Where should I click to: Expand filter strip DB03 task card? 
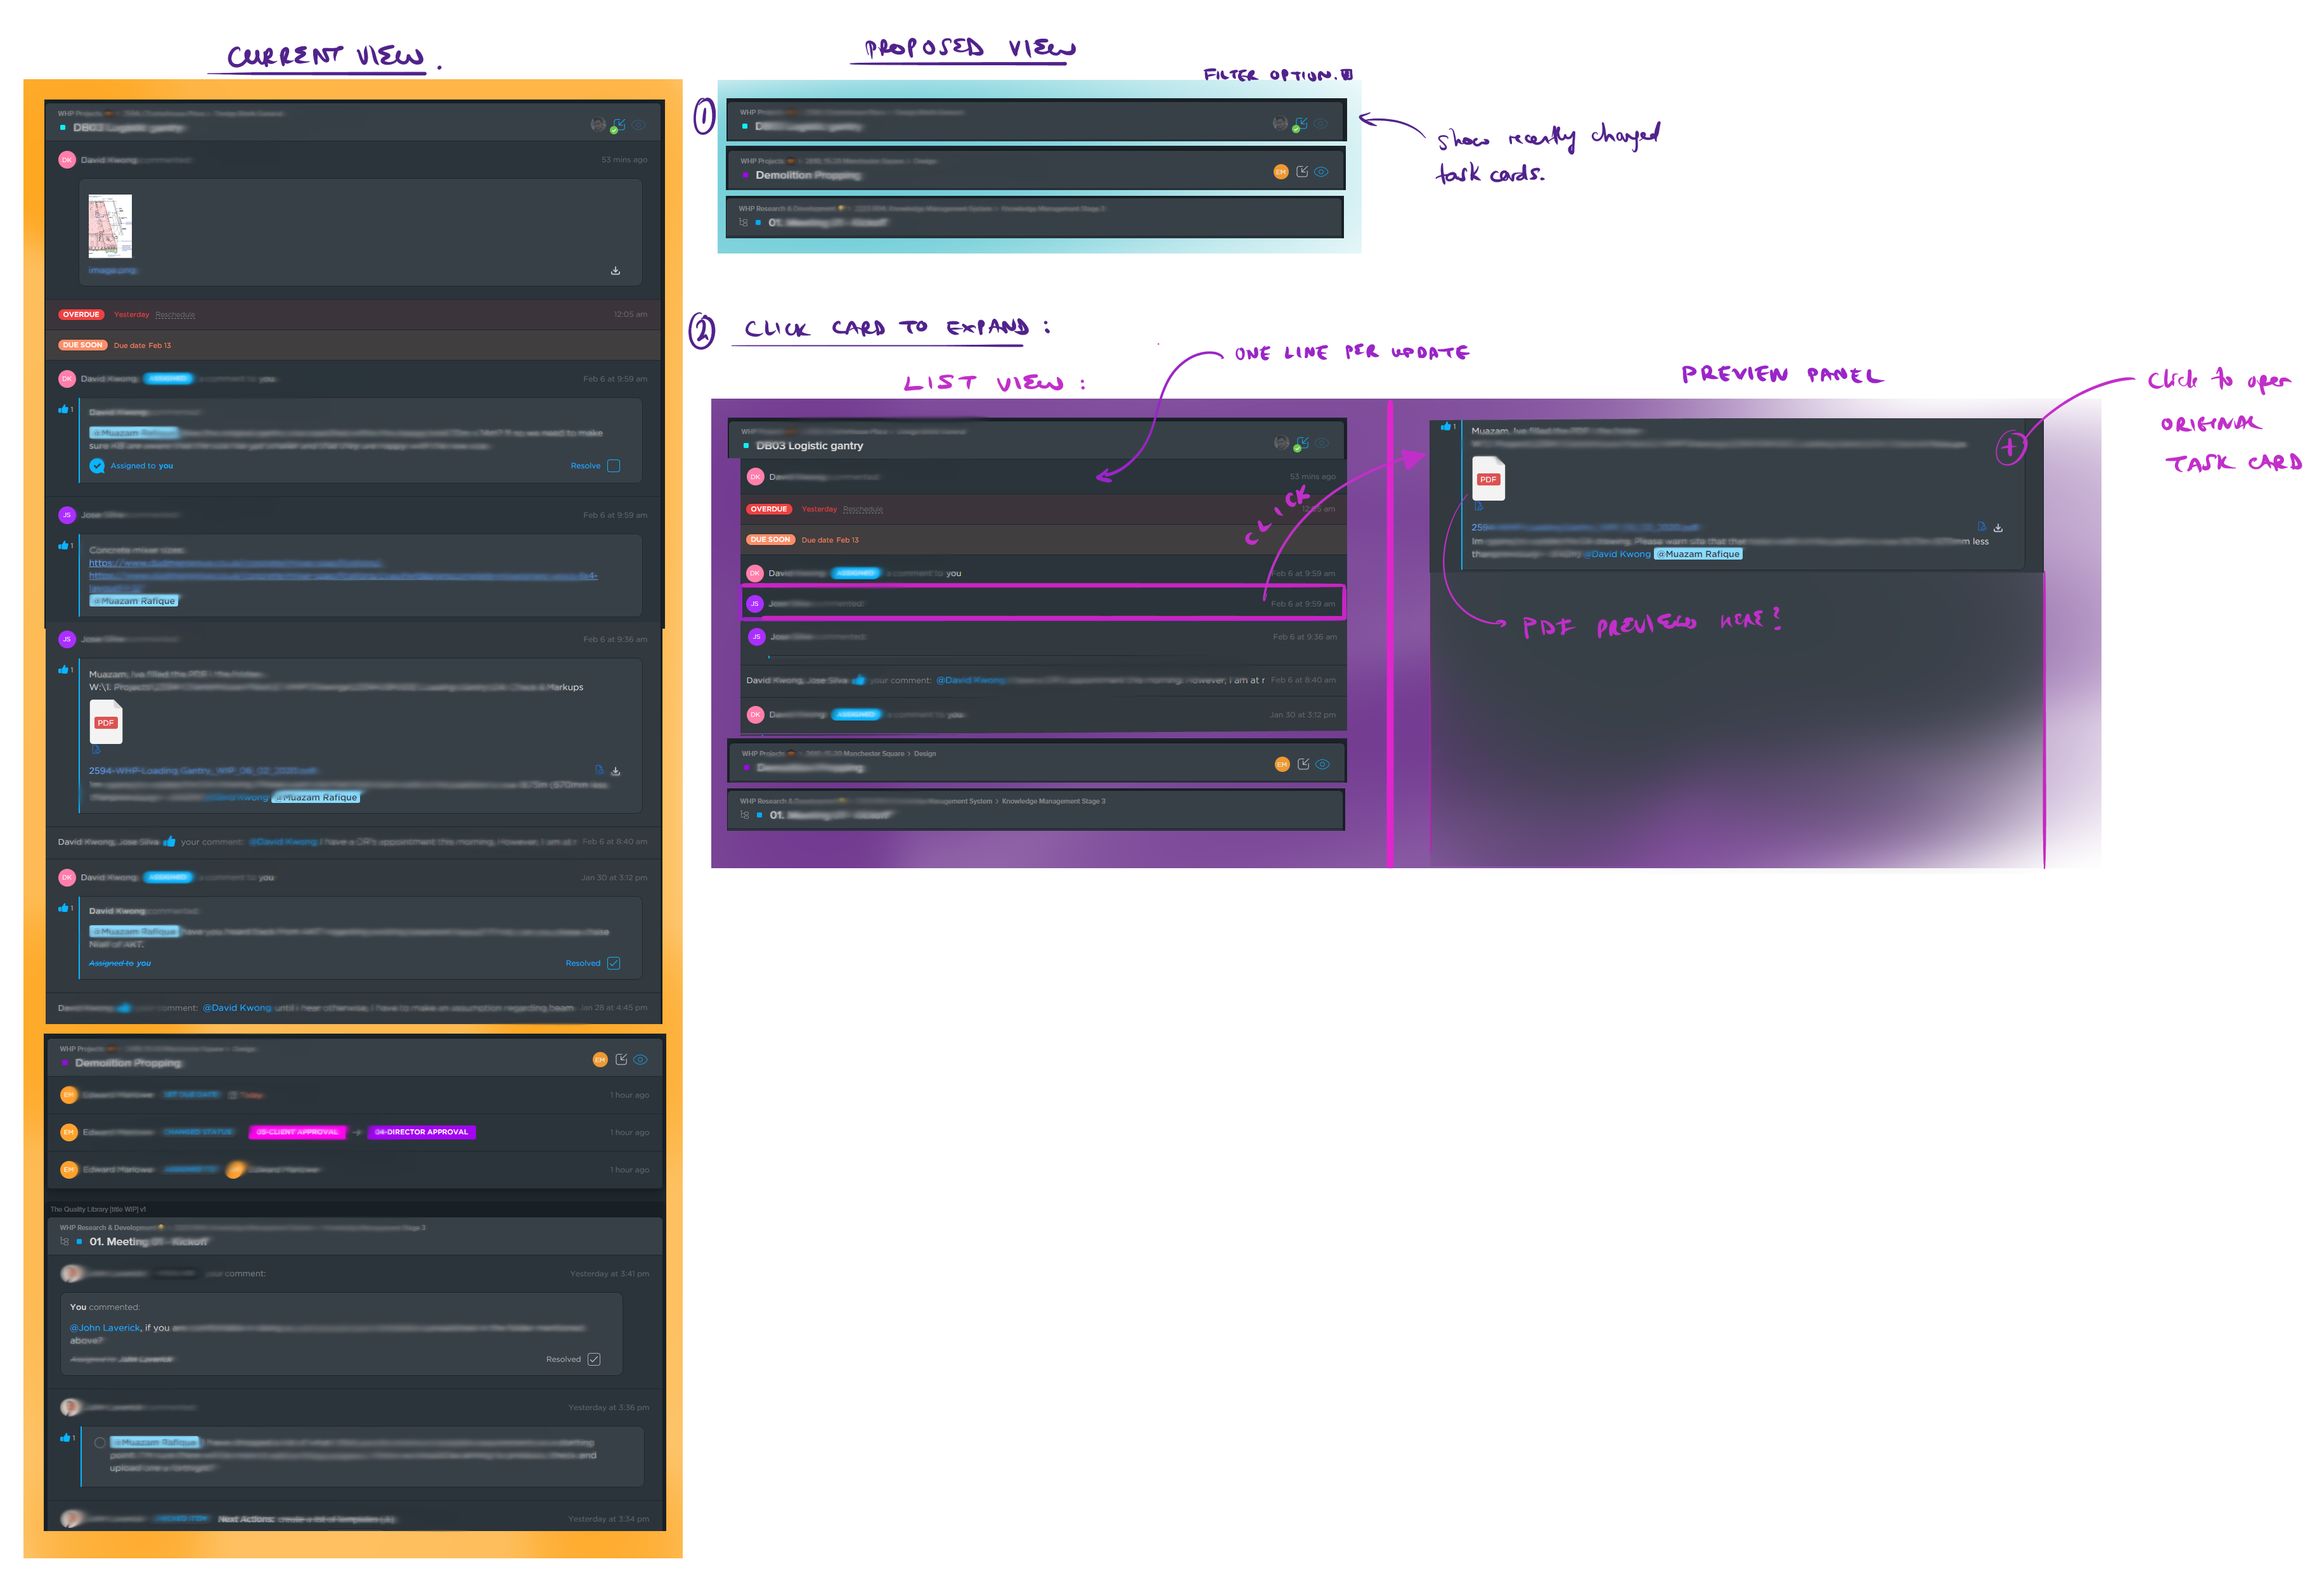pos(1035,120)
